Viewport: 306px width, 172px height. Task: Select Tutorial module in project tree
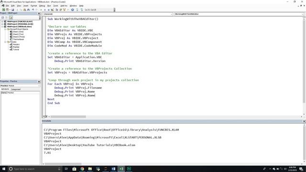(16, 50)
